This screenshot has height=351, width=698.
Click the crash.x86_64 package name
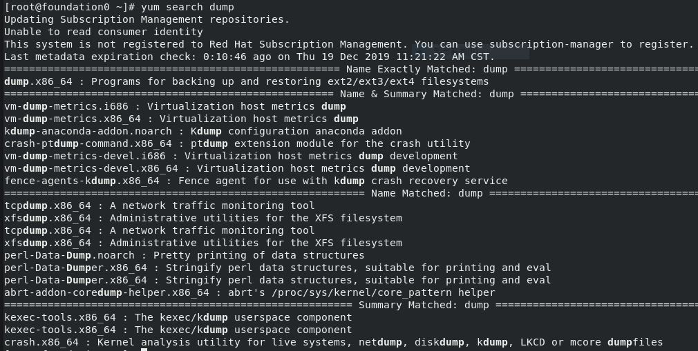[x=41, y=343]
